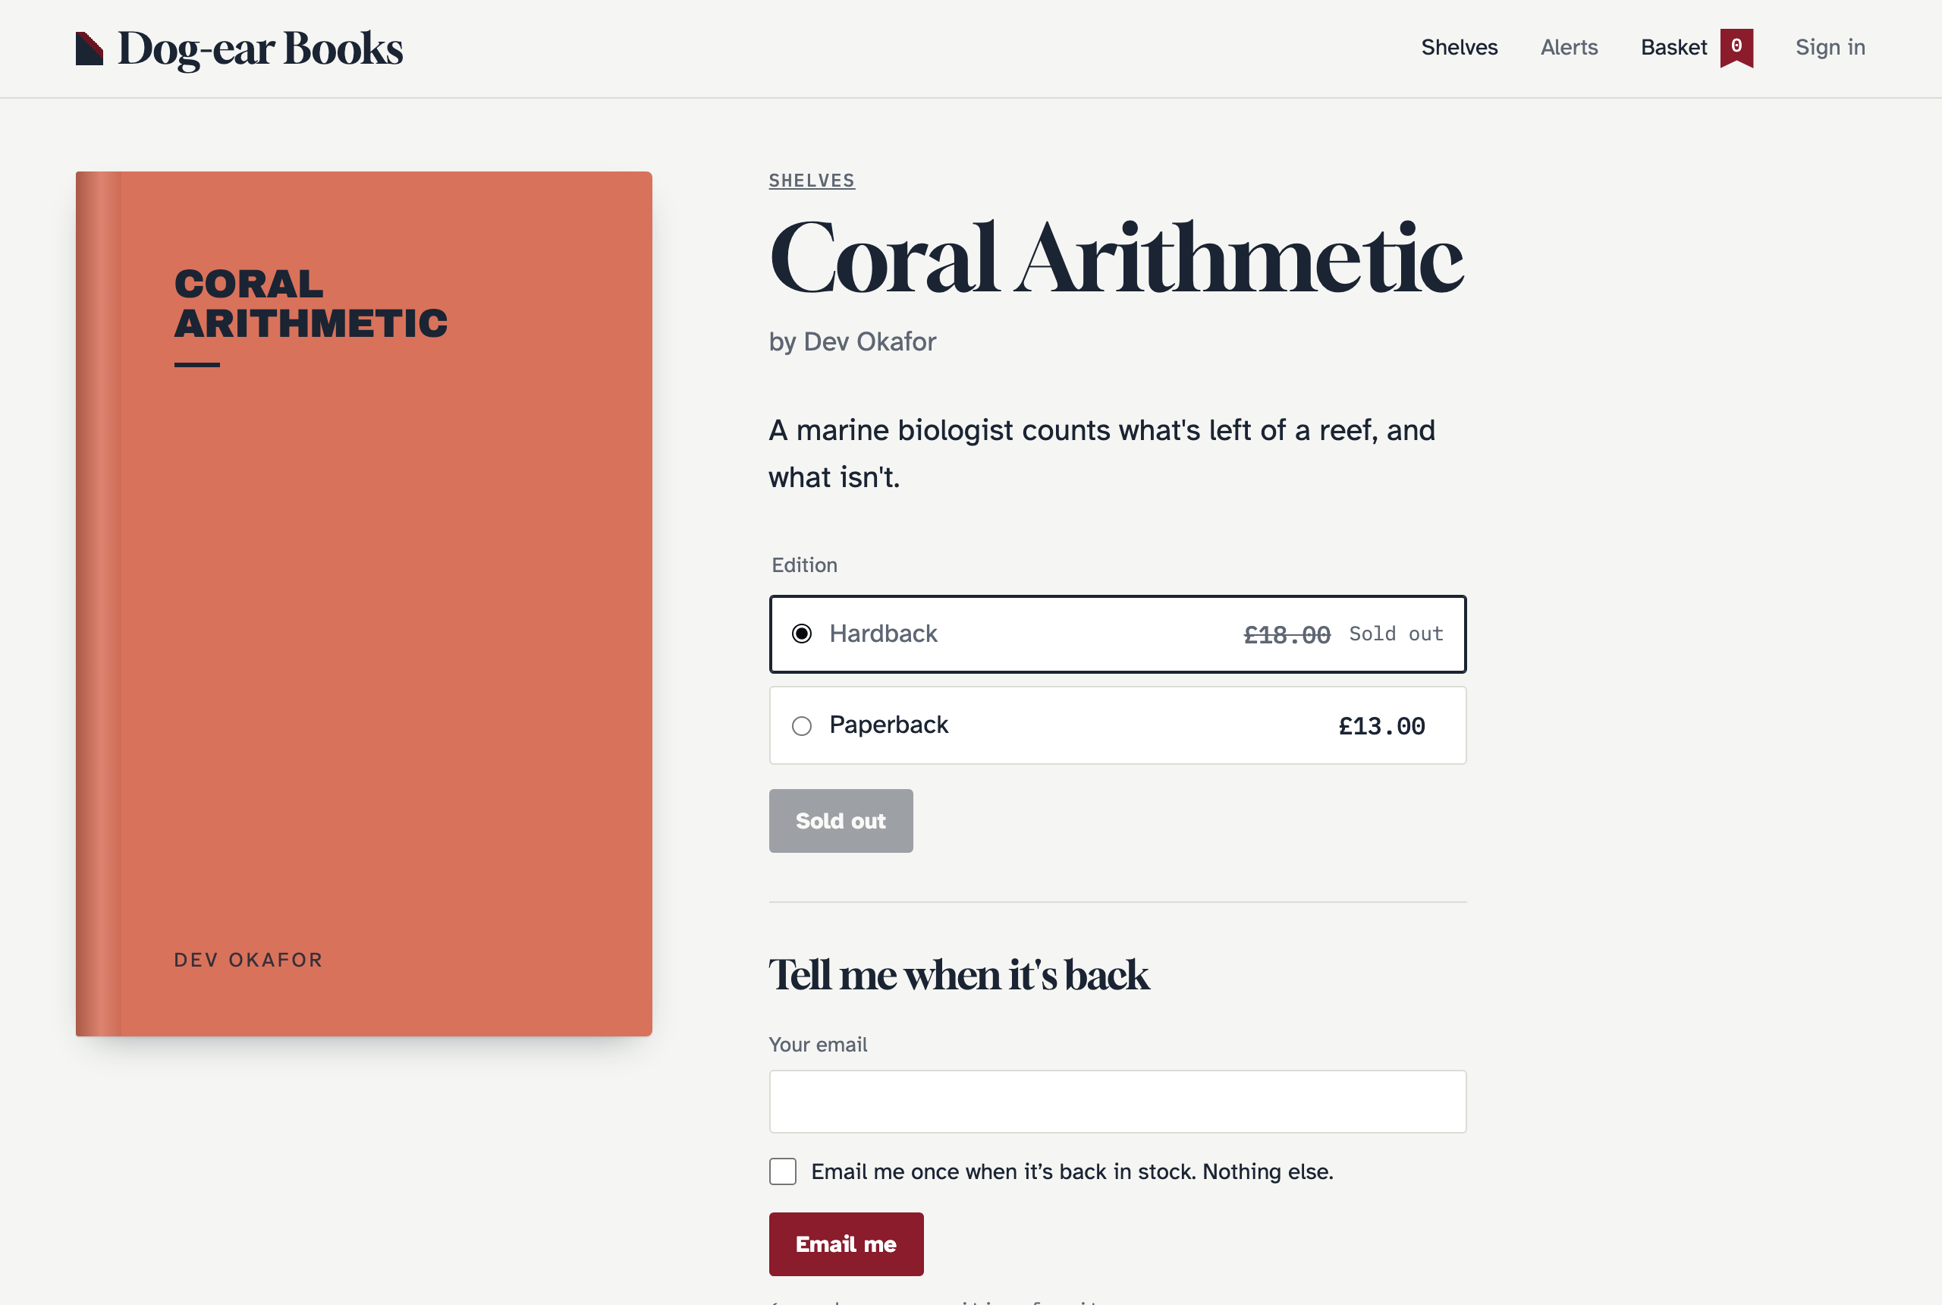Open the Basket link in header
The width and height of the screenshot is (1942, 1305).
[1673, 48]
